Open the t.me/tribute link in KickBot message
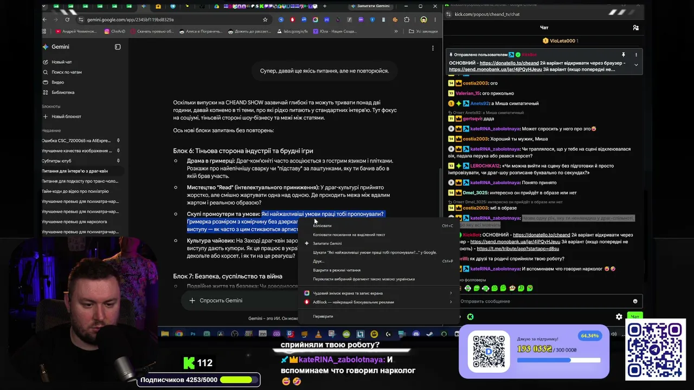This screenshot has width=694, height=390. point(518,249)
